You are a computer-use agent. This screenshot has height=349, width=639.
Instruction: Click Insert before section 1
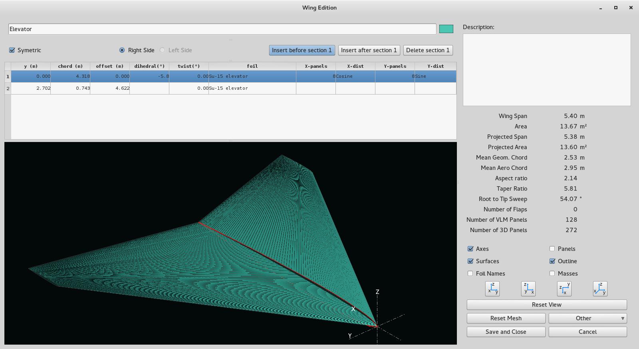click(302, 50)
